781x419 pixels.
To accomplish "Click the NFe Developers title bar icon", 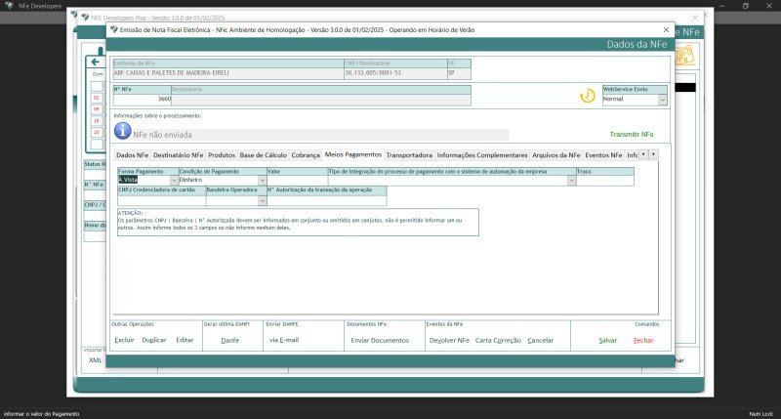I will tap(9, 6).
